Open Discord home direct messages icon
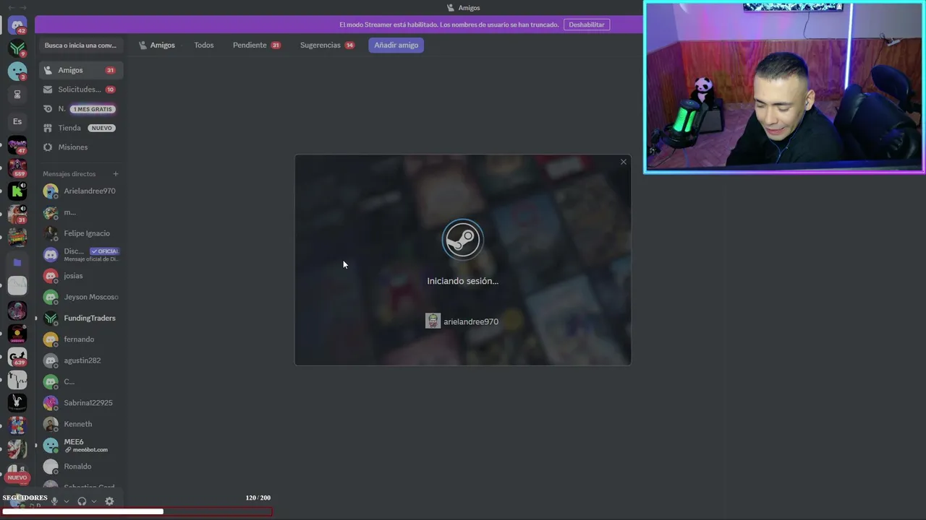The width and height of the screenshot is (926, 520). [x=17, y=25]
